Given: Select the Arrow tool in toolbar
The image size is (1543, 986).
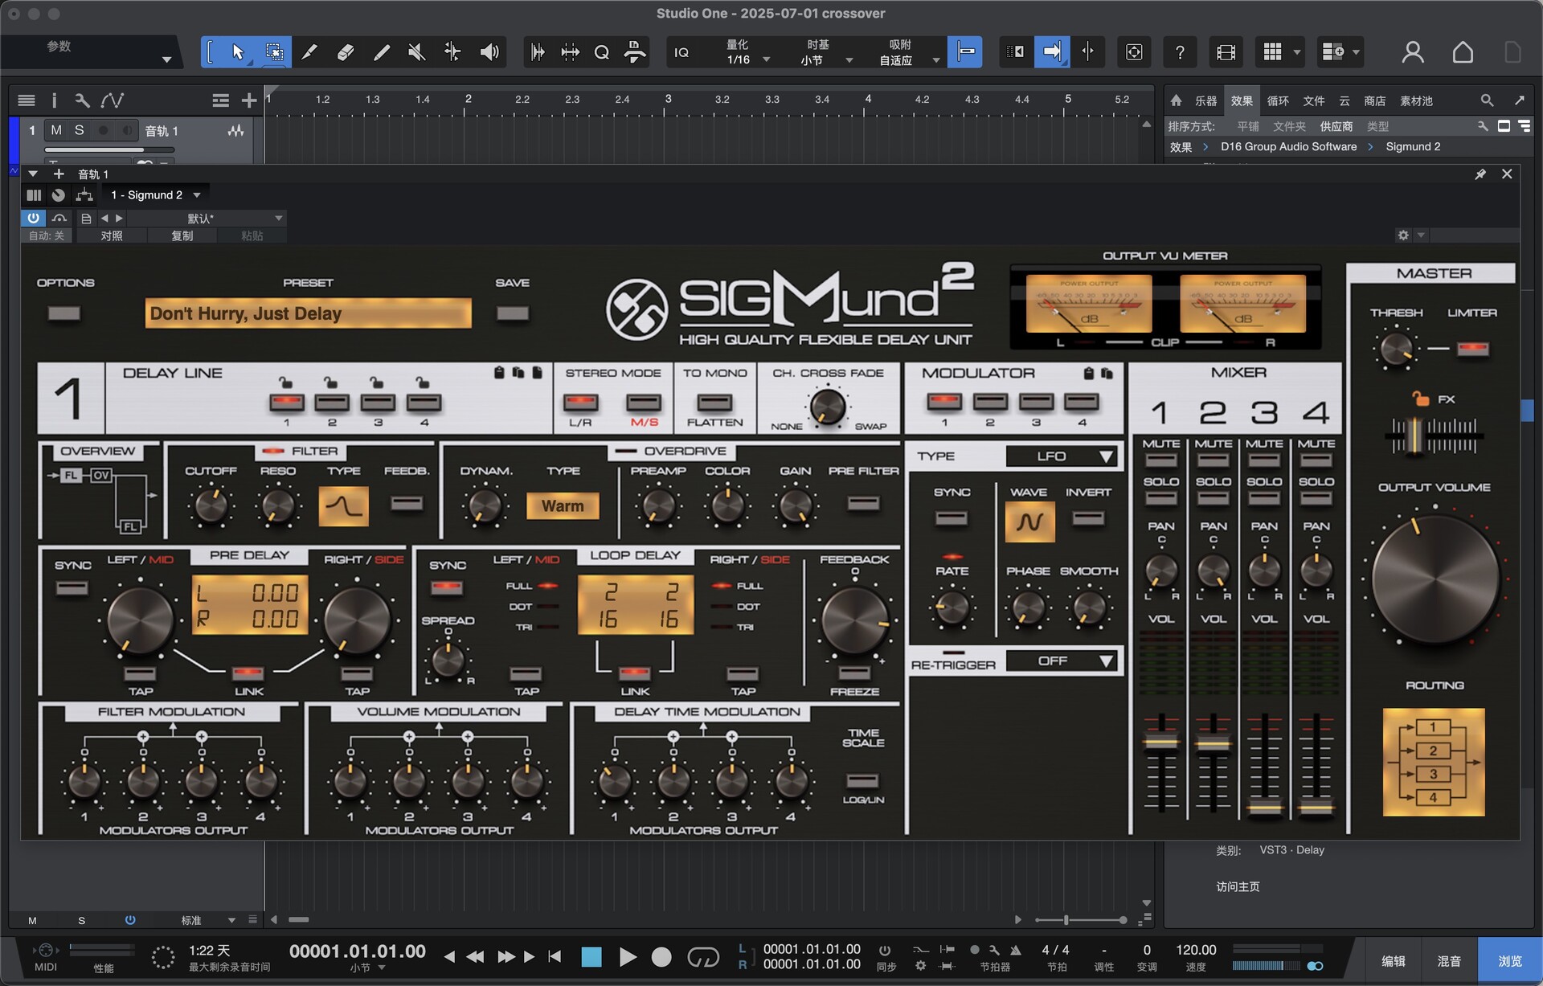Looking at the screenshot, I should (238, 52).
